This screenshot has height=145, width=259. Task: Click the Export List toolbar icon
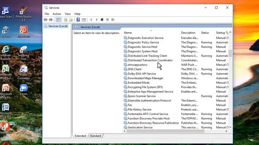[71, 20]
